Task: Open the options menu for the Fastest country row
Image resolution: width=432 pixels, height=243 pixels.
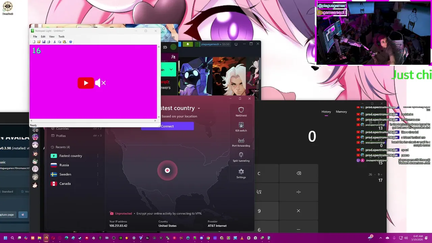Action: 98,156
